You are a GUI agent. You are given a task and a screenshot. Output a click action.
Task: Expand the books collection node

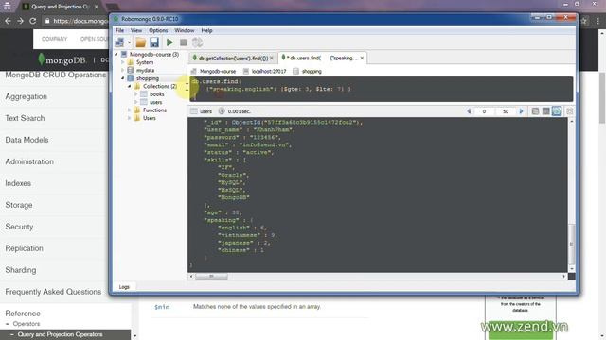pos(136,94)
